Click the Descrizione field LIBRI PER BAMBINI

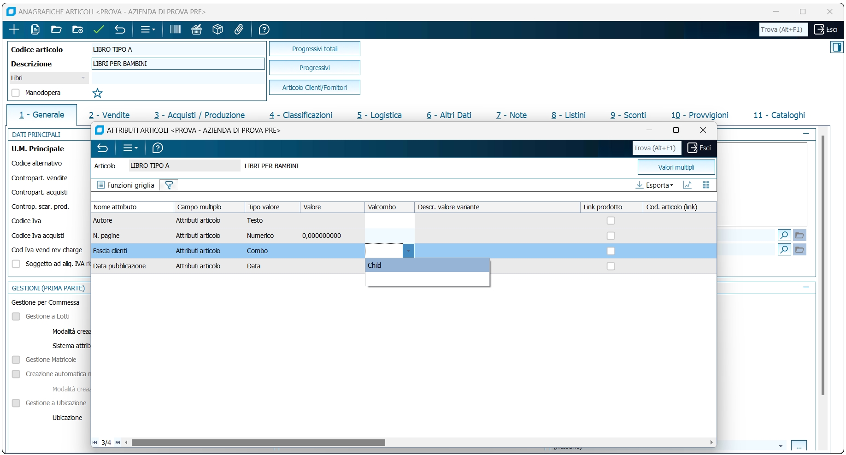coord(178,64)
